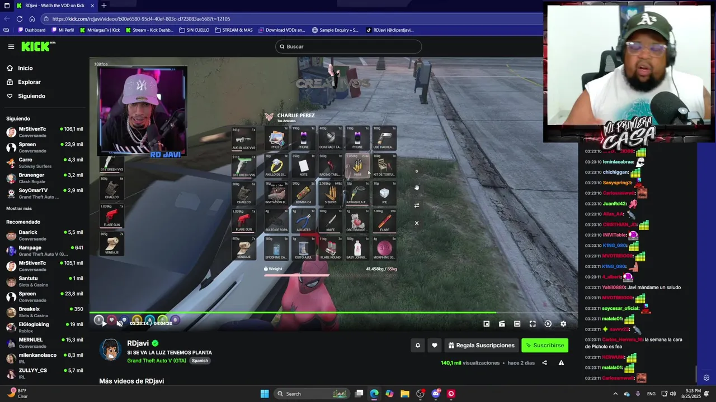The image size is (716, 402).
Task: Report the video with warning icon
Action: [x=561, y=363]
